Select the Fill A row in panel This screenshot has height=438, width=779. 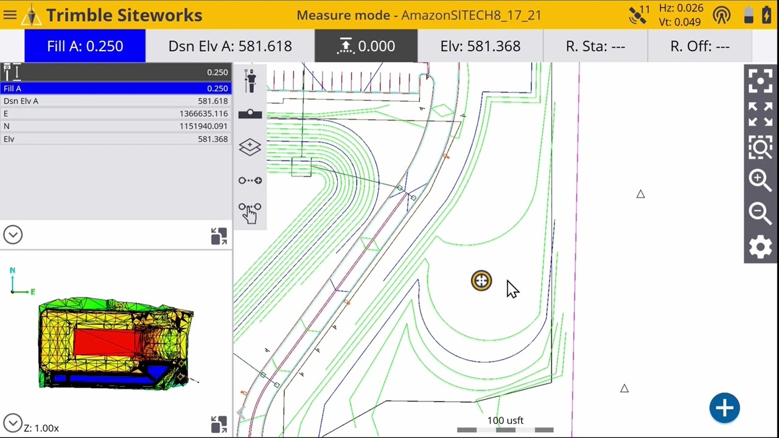116,88
